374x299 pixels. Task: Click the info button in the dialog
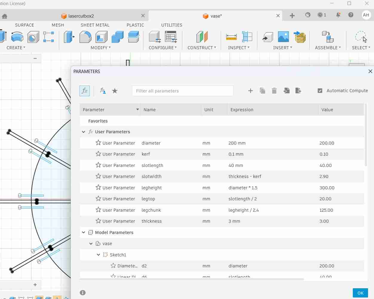coord(83,293)
